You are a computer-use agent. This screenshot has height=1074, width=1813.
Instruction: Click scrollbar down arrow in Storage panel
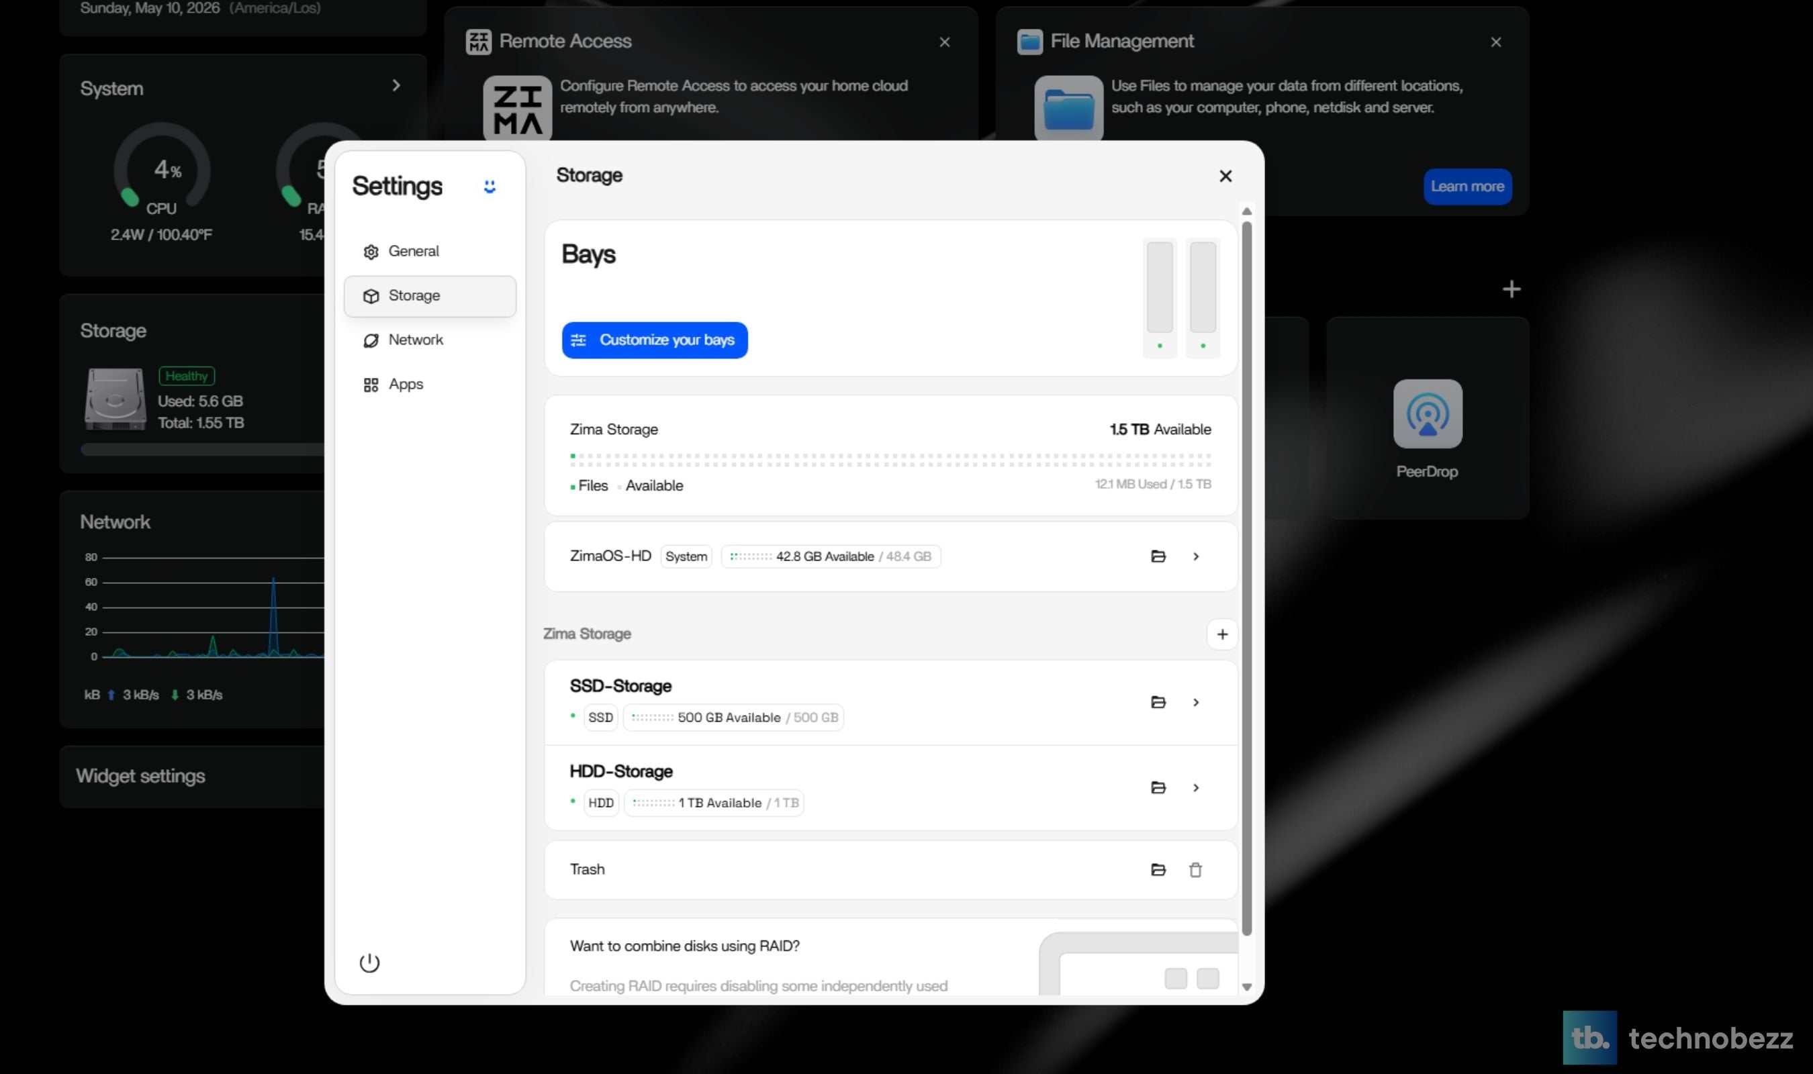point(1246,987)
